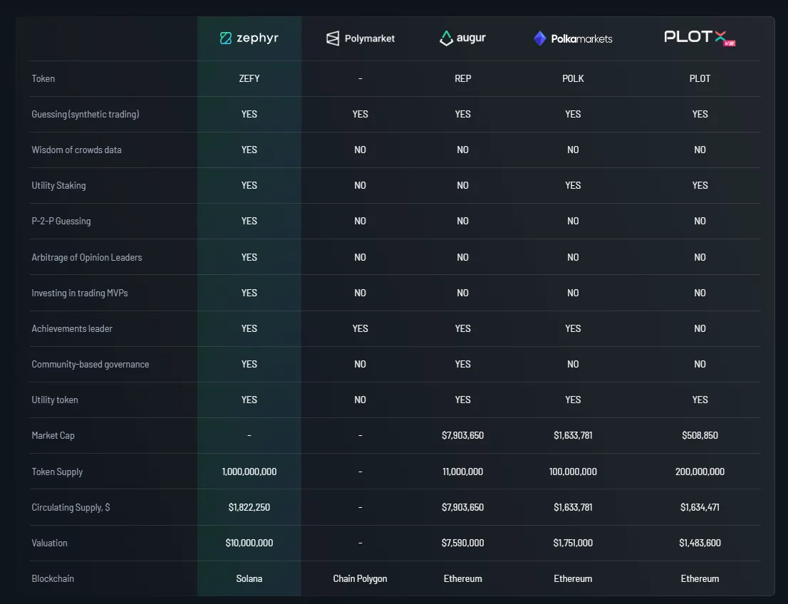Viewport: 788px width, 604px height.
Task: Click Token Supply row label
Action: [x=57, y=472]
